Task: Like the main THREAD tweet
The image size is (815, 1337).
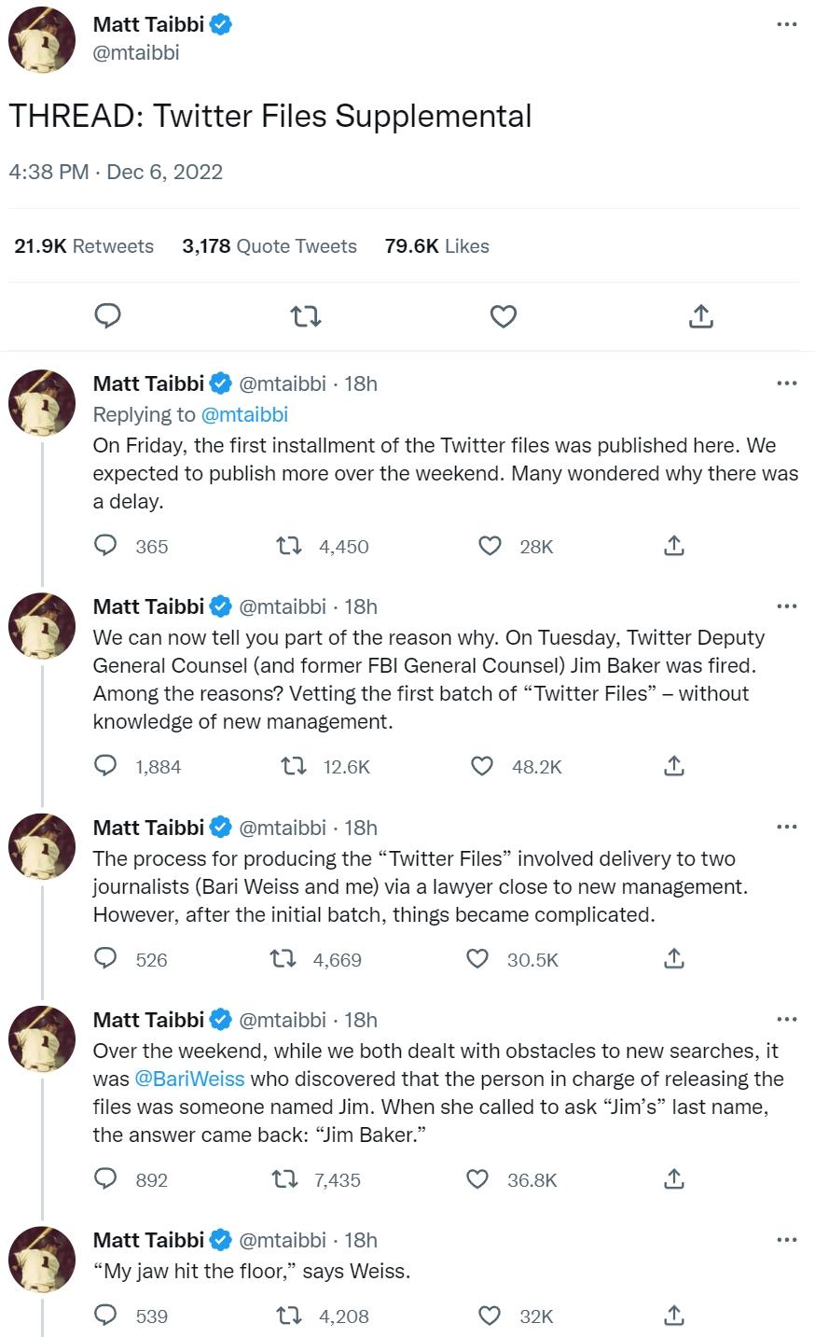Action: (x=503, y=316)
